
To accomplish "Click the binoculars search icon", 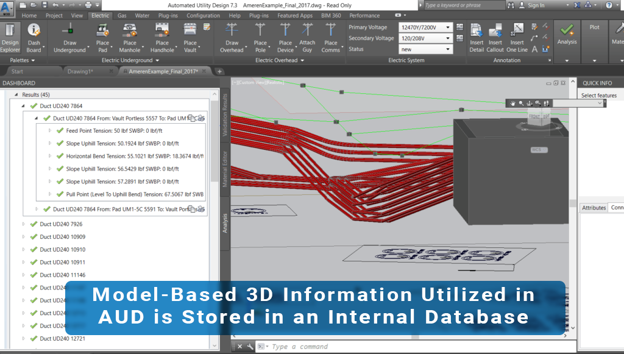I will click(511, 5).
